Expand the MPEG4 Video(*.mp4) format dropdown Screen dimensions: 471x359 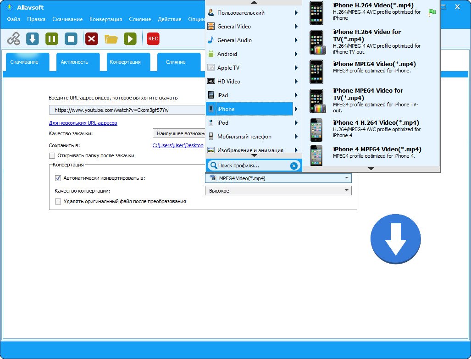[278, 178]
